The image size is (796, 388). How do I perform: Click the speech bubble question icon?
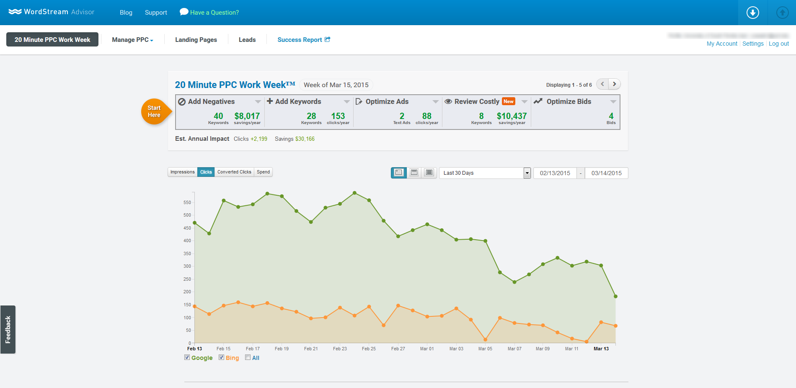tap(184, 12)
